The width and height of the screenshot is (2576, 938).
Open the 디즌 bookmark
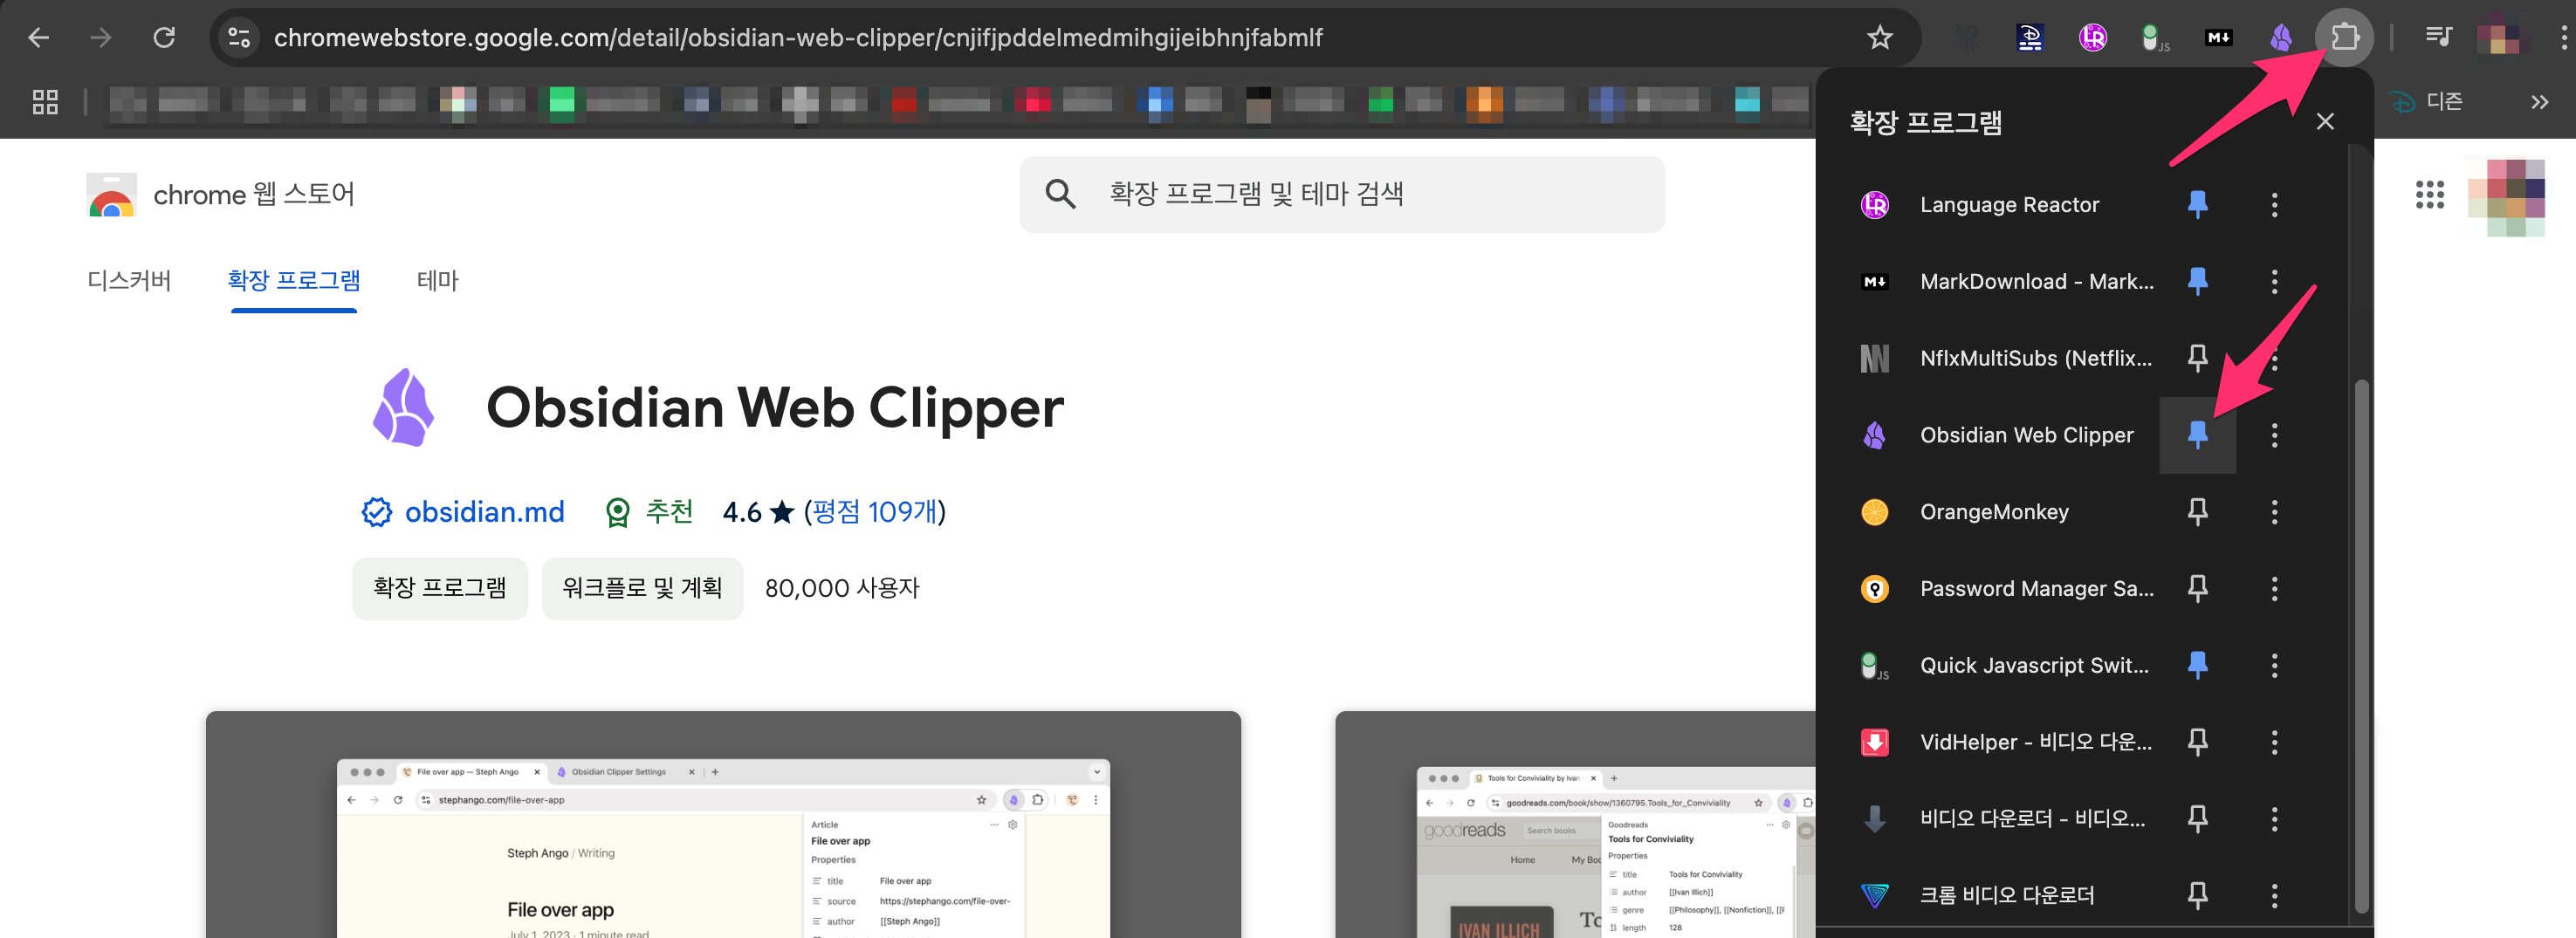[x=2427, y=102]
